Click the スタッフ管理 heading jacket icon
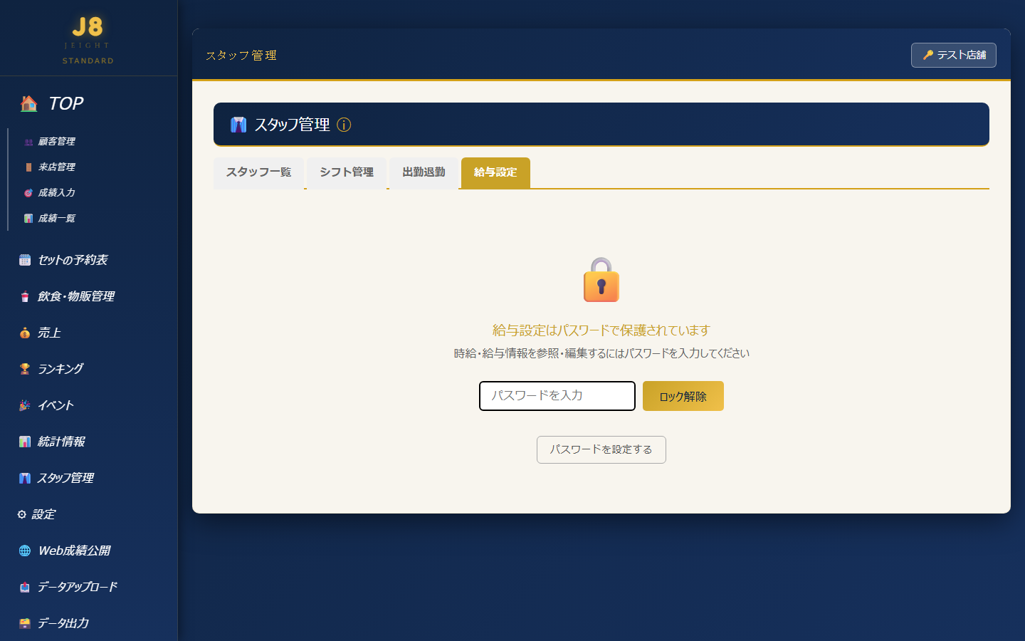 pyautogui.click(x=238, y=125)
